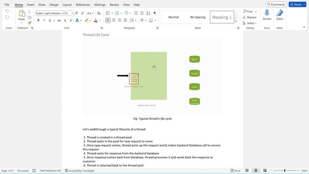The width and height of the screenshot is (309, 174).
Task: Open Change Case dropdown
Action: (x=90, y=13)
